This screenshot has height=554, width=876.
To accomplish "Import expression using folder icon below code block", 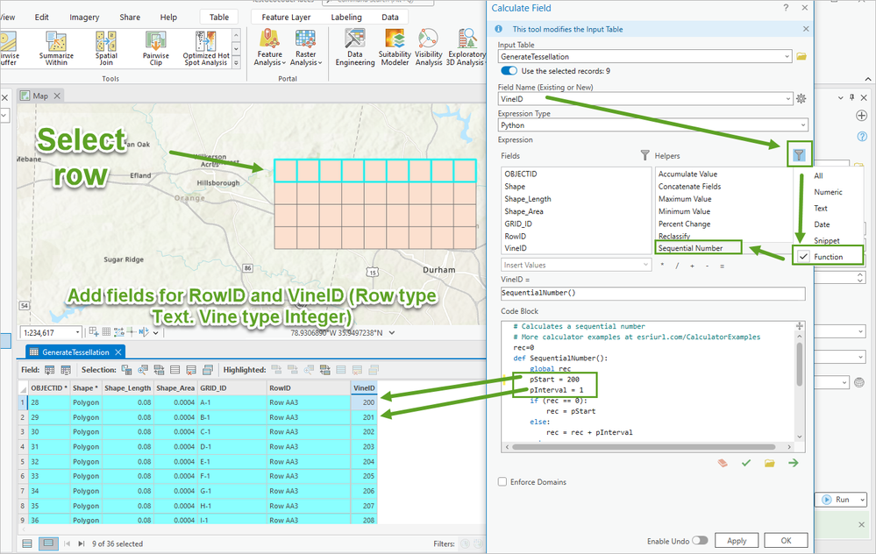I will tap(770, 463).
